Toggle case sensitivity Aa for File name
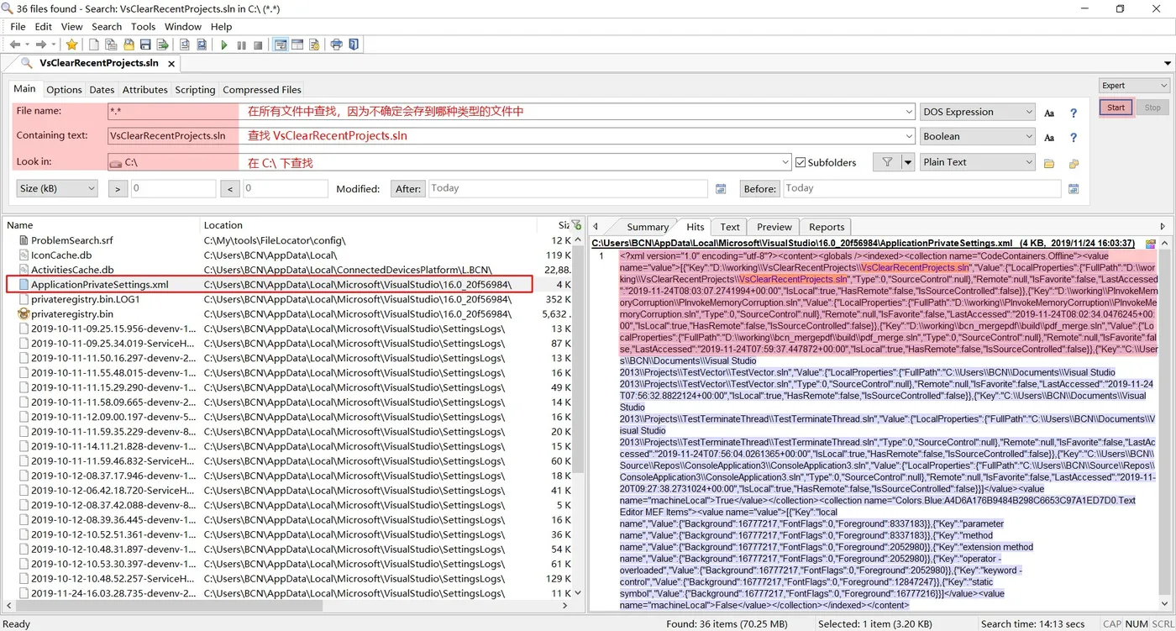The image size is (1176, 631). [1049, 113]
